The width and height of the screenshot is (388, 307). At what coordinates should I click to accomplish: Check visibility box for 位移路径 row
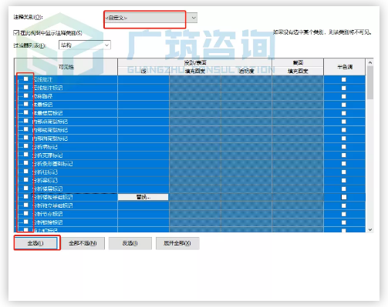click(25, 96)
